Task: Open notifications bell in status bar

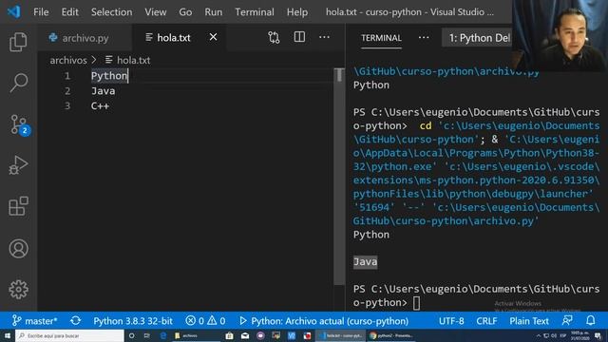Action: pyautogui.click(x=590, y=320)
